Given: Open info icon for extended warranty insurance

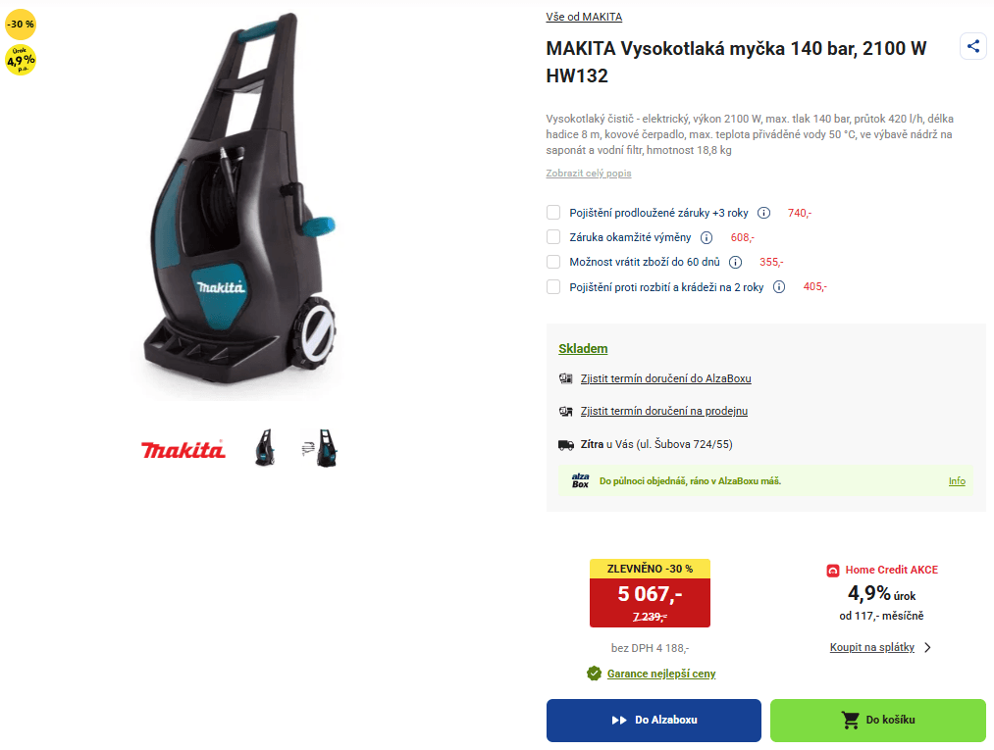Looking at the screenshot, I should coord(763,213).
